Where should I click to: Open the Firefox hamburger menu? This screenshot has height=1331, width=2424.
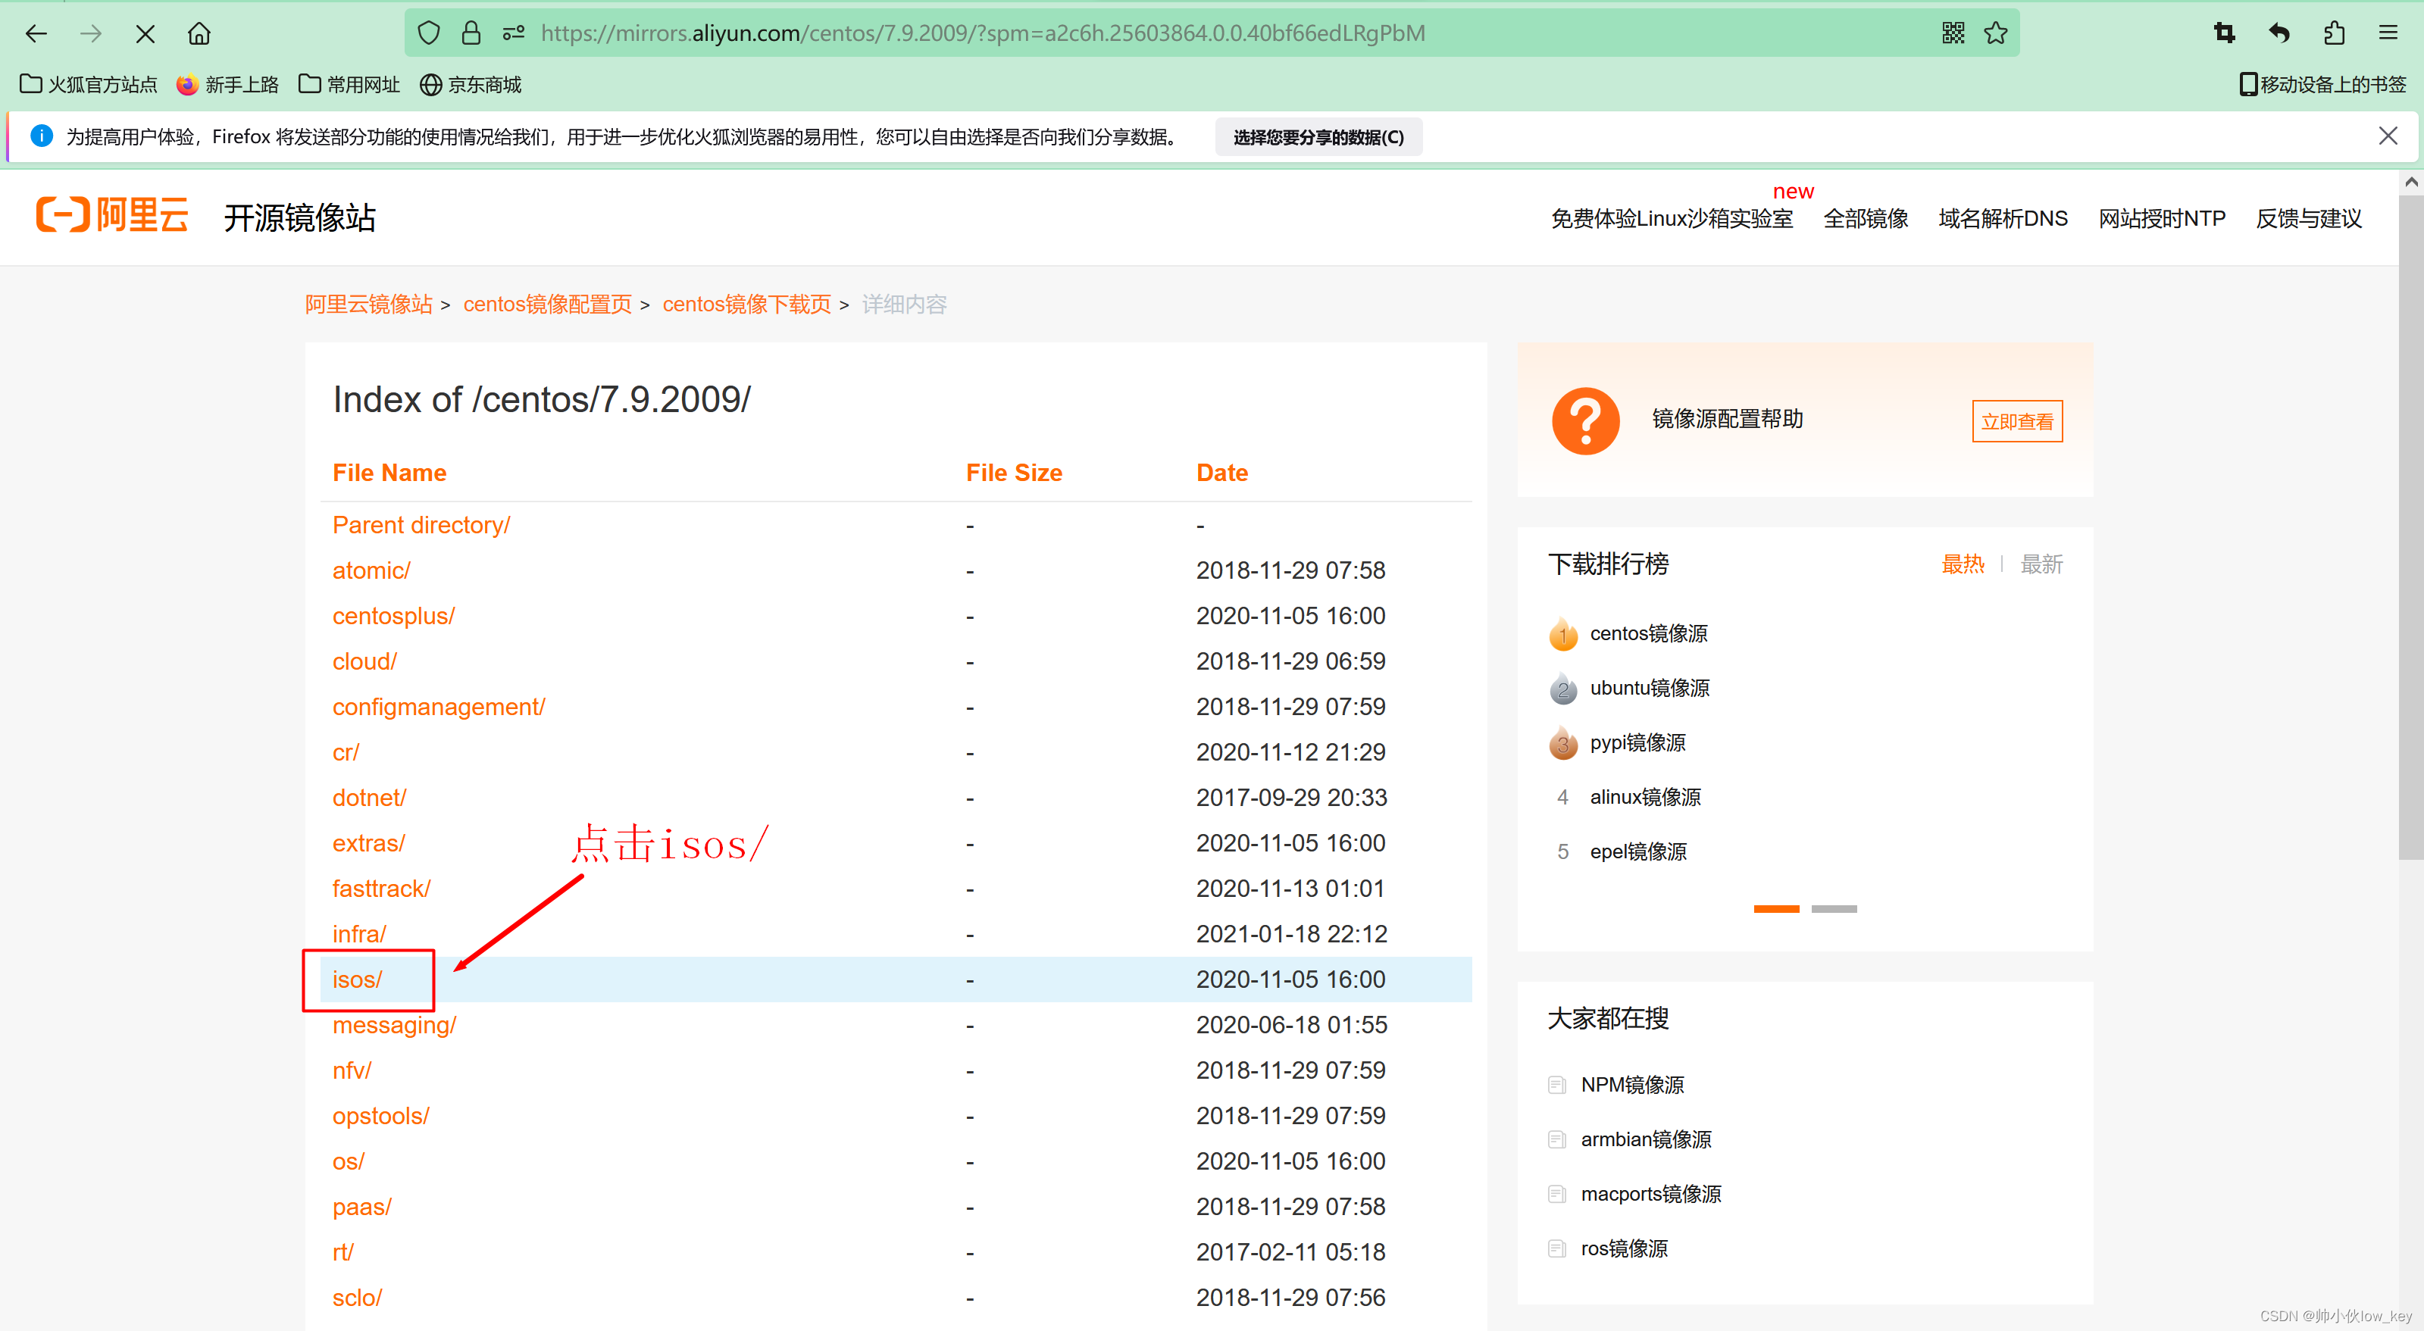point(2388,34)
